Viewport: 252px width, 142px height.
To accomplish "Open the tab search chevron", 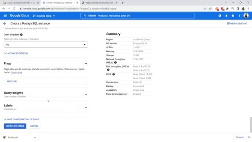I will [226, 2].
